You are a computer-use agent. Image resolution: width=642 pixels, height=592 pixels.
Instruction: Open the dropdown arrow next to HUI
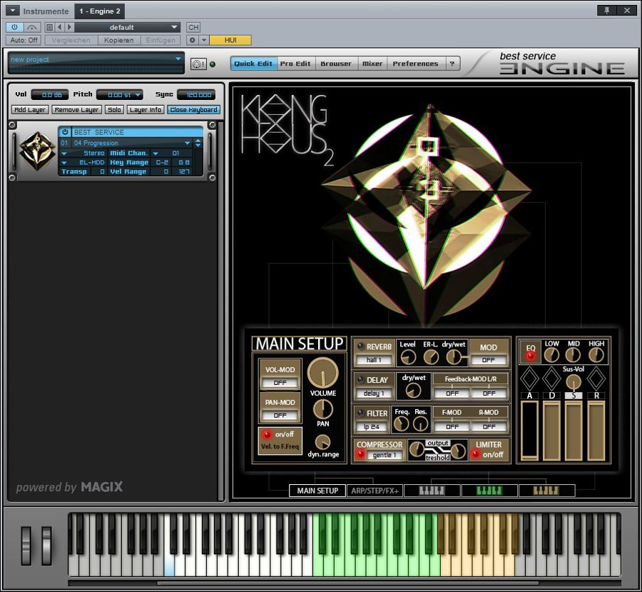coord(204,40)
